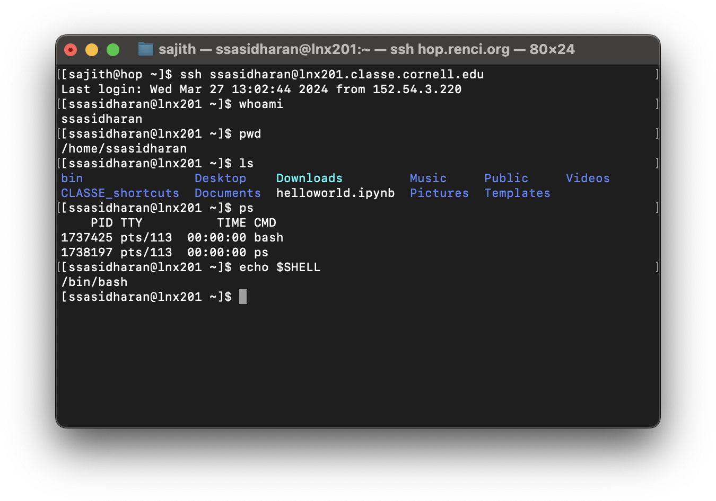Click the Downloads directory name in ls output
Image resolution: width=716 pixels, height=501 pixels.
pyautogui.click(x=309, y=178)
